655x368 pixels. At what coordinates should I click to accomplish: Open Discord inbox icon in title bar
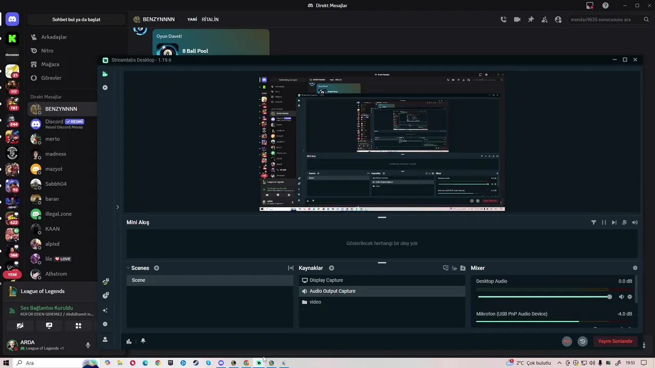coord(590,6)
